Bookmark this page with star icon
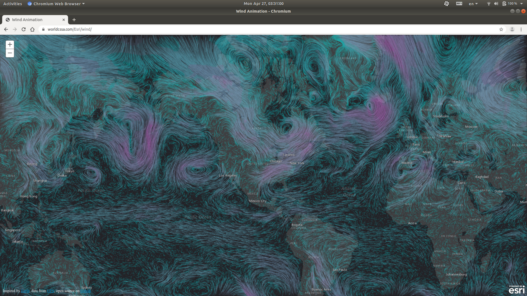The image size is (527, 296). pyautogui.click(x=501, y=29)
